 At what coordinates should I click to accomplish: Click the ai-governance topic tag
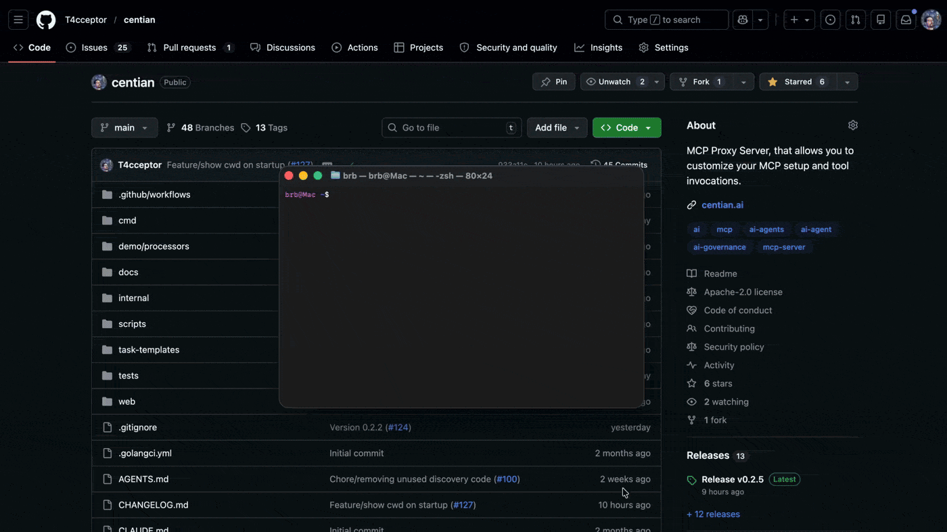click(720, 247)
